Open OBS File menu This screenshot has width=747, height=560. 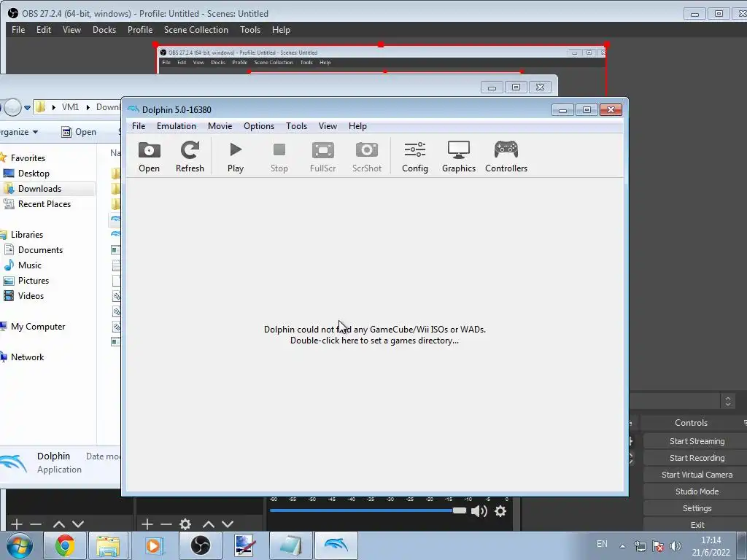point(18,29)
